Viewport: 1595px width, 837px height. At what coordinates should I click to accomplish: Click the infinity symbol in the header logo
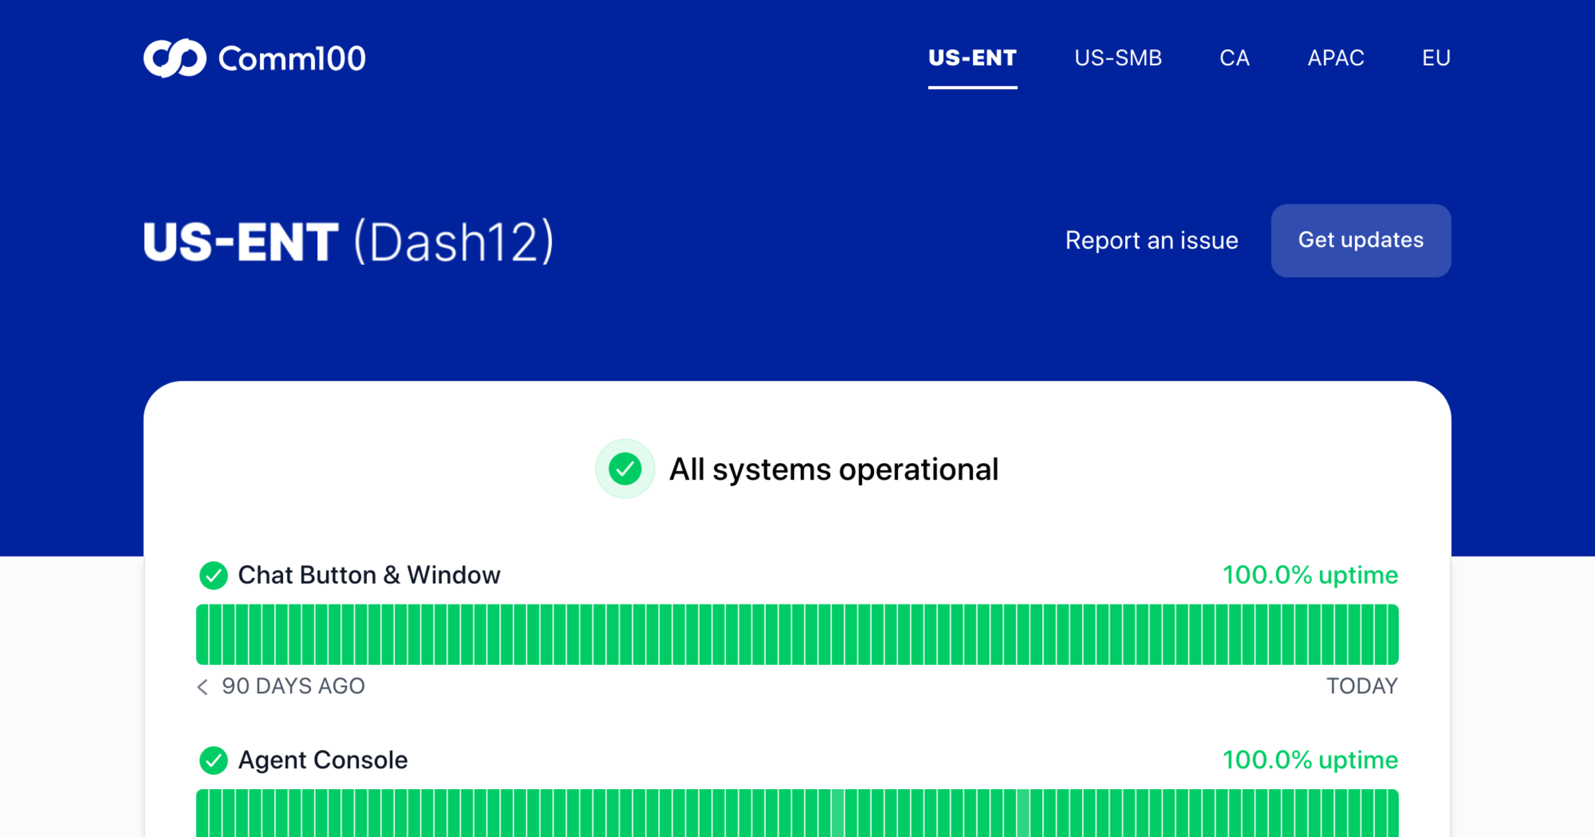point(175,58)
